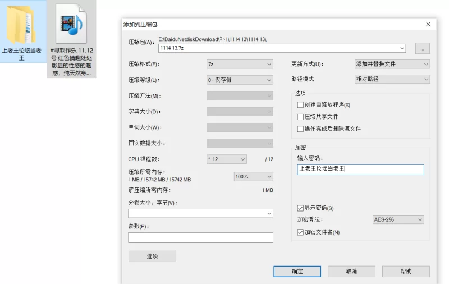Viewport: 449px width, 284px height.
Task: Open the 压缩等级 dropdown showing 仅存储
Action: click(x=240, y=80)
